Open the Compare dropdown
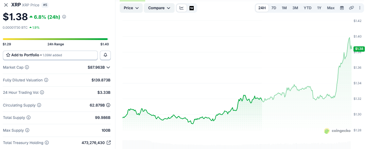This screenshot has height=149, width=368. 159,8
